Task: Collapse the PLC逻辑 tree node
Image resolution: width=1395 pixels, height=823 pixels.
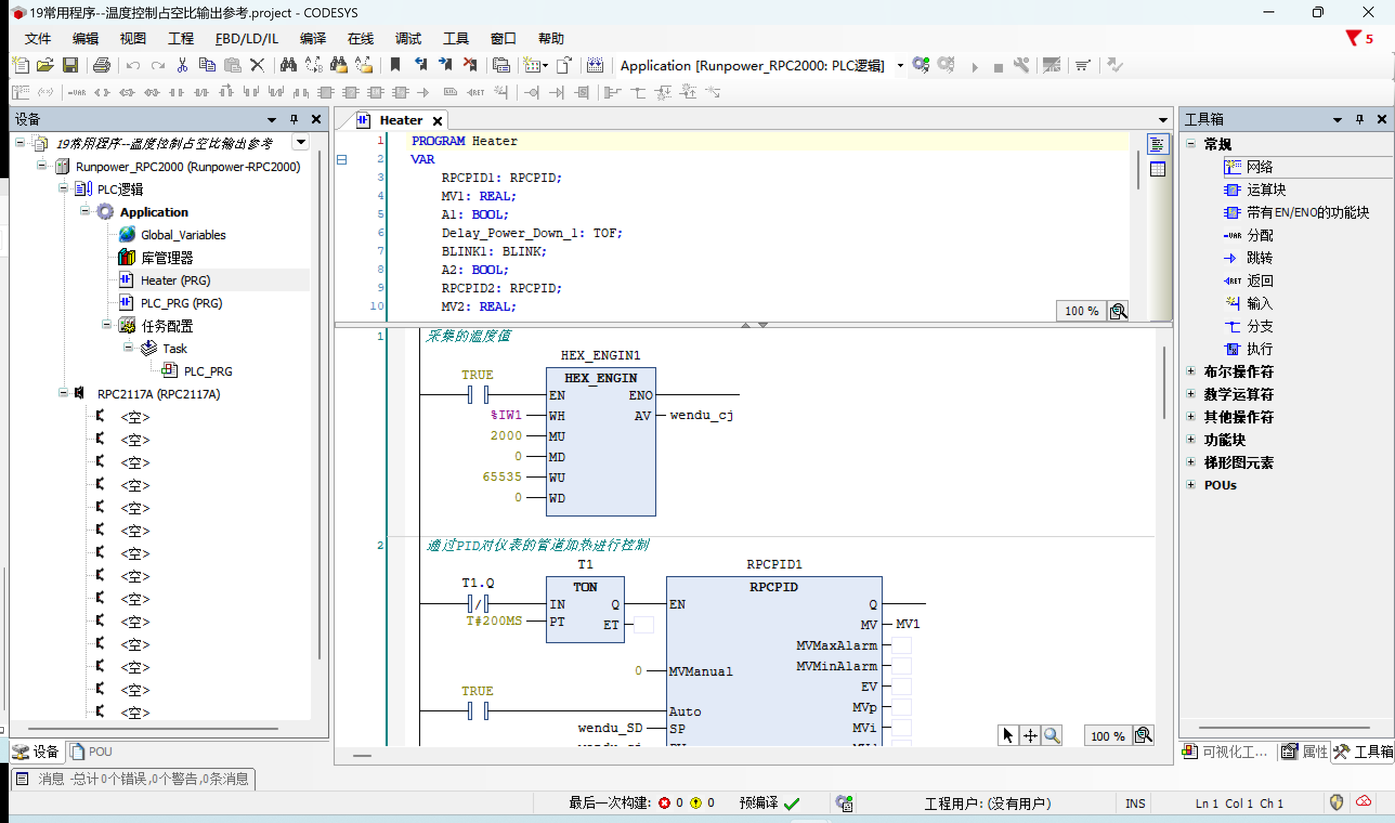Action: 63,188
